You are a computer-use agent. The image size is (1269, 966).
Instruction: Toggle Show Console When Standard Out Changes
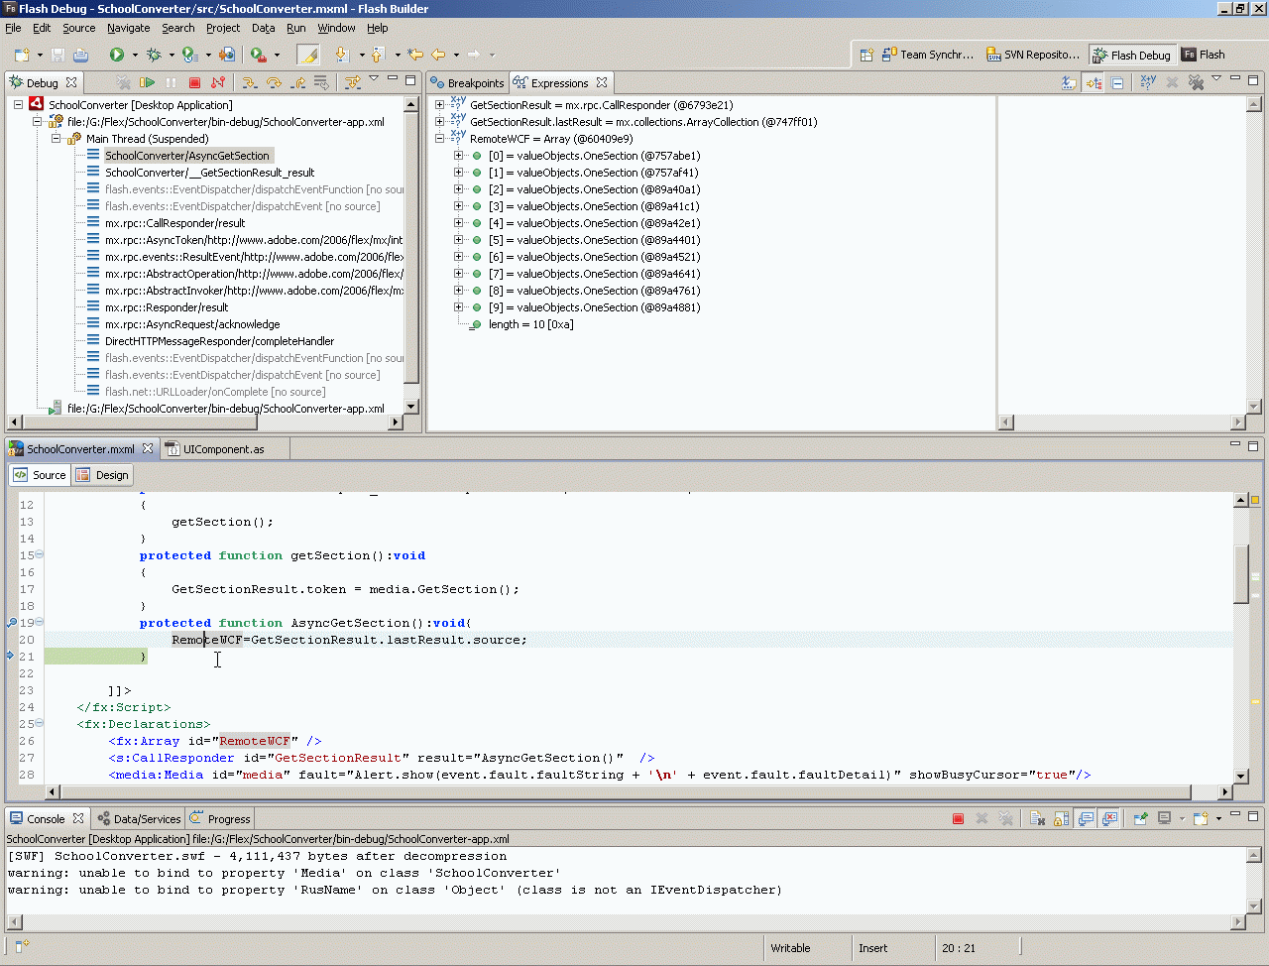1086,819
